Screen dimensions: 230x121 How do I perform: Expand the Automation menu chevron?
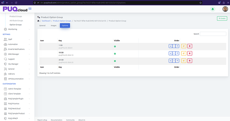click(29, 44)
